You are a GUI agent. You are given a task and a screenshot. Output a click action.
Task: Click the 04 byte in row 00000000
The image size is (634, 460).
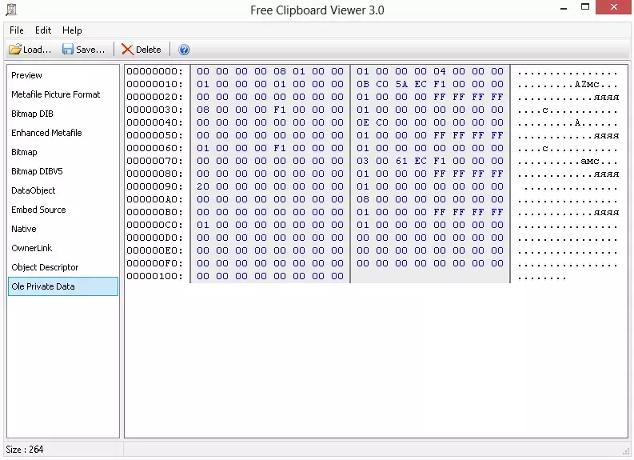[x=440, y=71]
